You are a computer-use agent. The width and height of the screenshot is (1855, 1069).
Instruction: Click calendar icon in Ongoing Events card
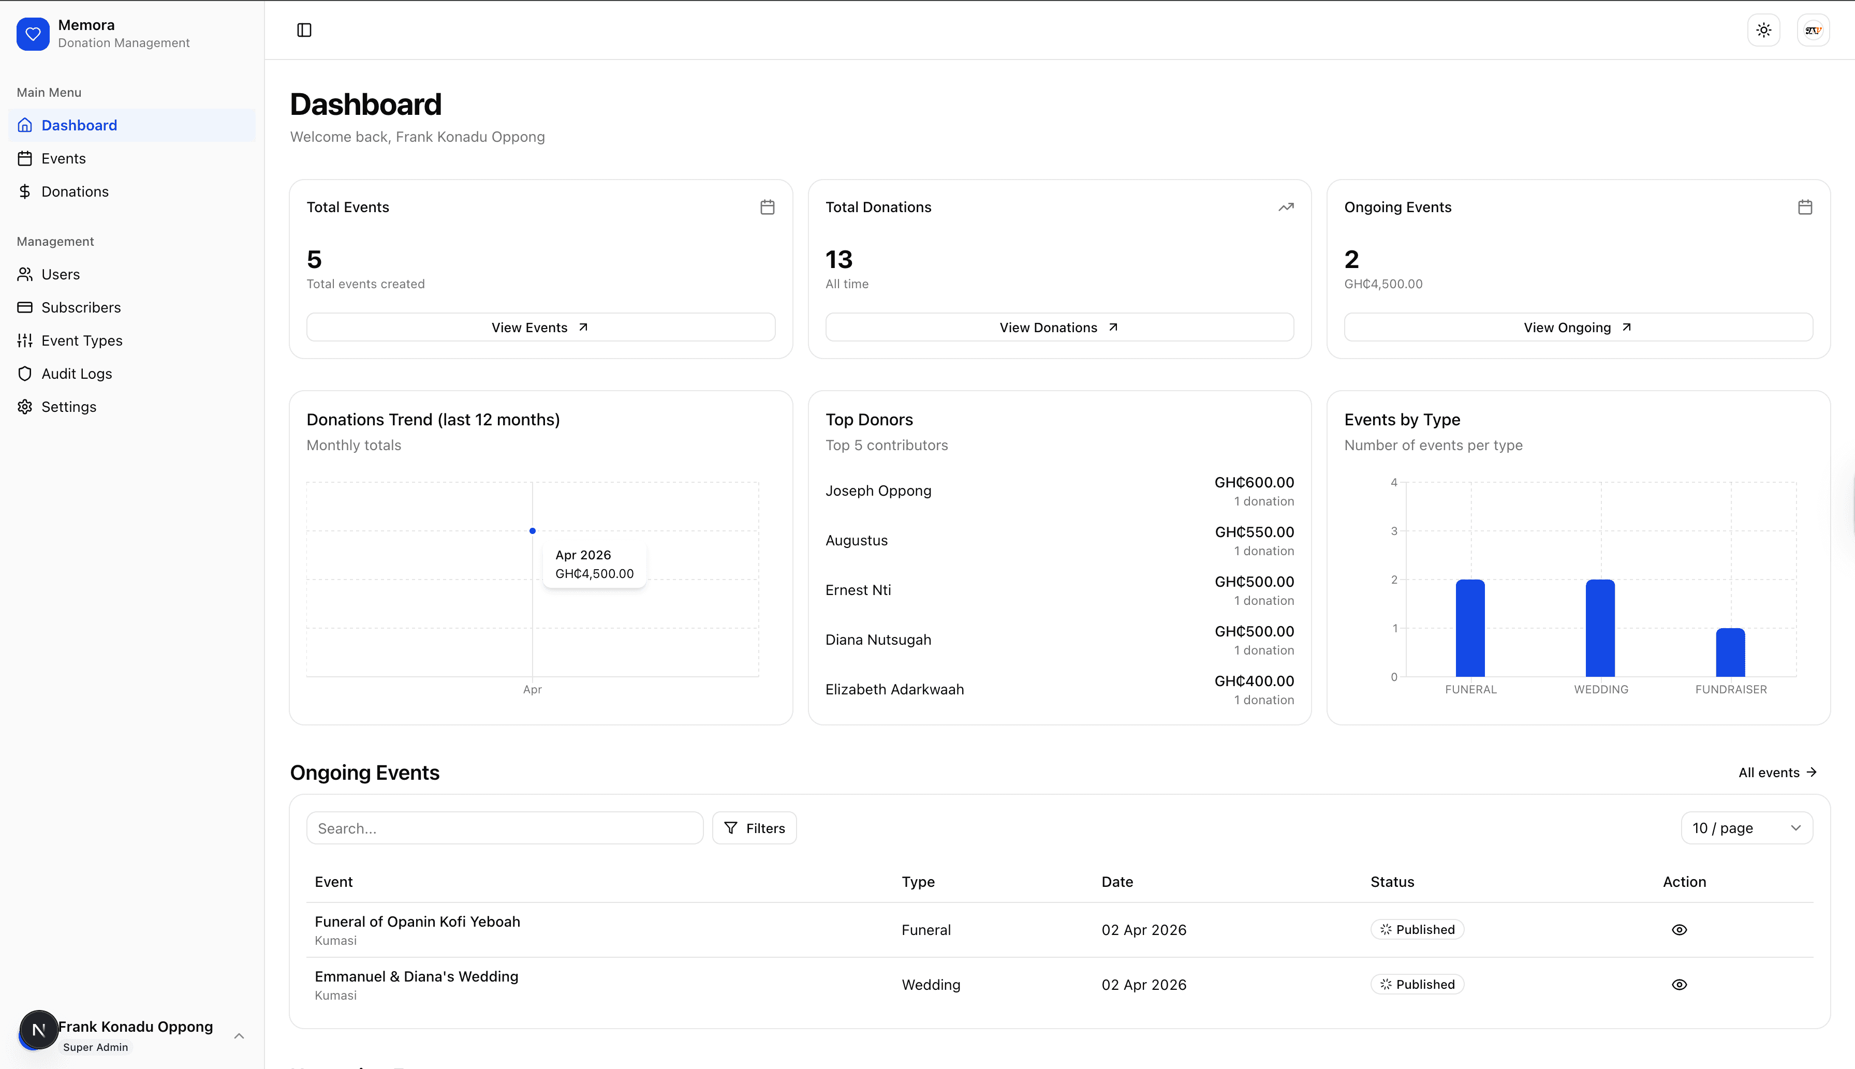tap(1804, 207)
